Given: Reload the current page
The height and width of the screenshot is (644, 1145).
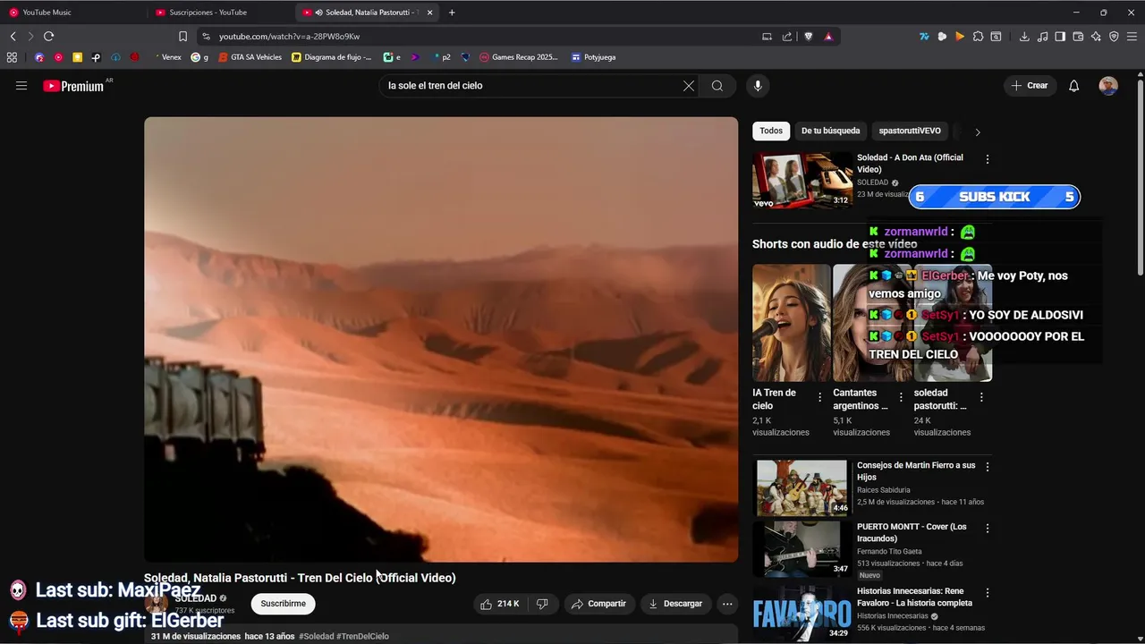Looking at the screenshot, I should (48, 37).
